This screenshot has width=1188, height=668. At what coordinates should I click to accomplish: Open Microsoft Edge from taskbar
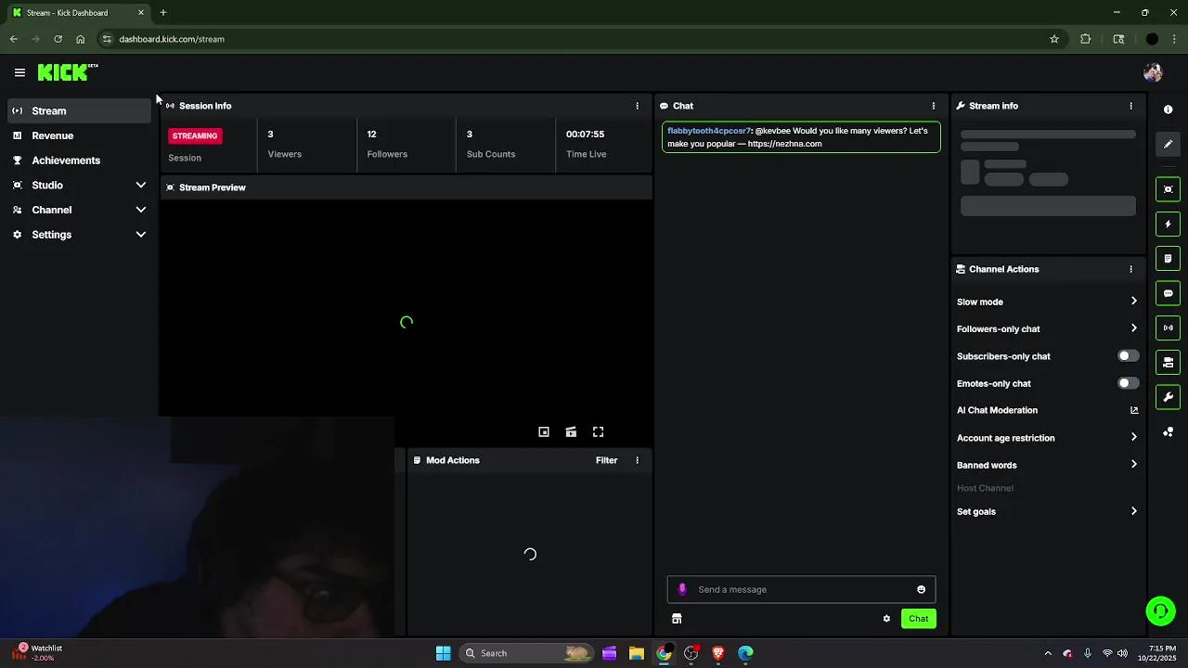click(x=746, y=653)
